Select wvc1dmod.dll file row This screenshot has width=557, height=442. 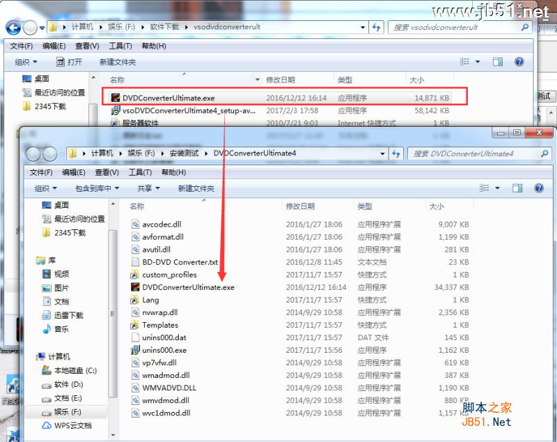tap(300, 413)
